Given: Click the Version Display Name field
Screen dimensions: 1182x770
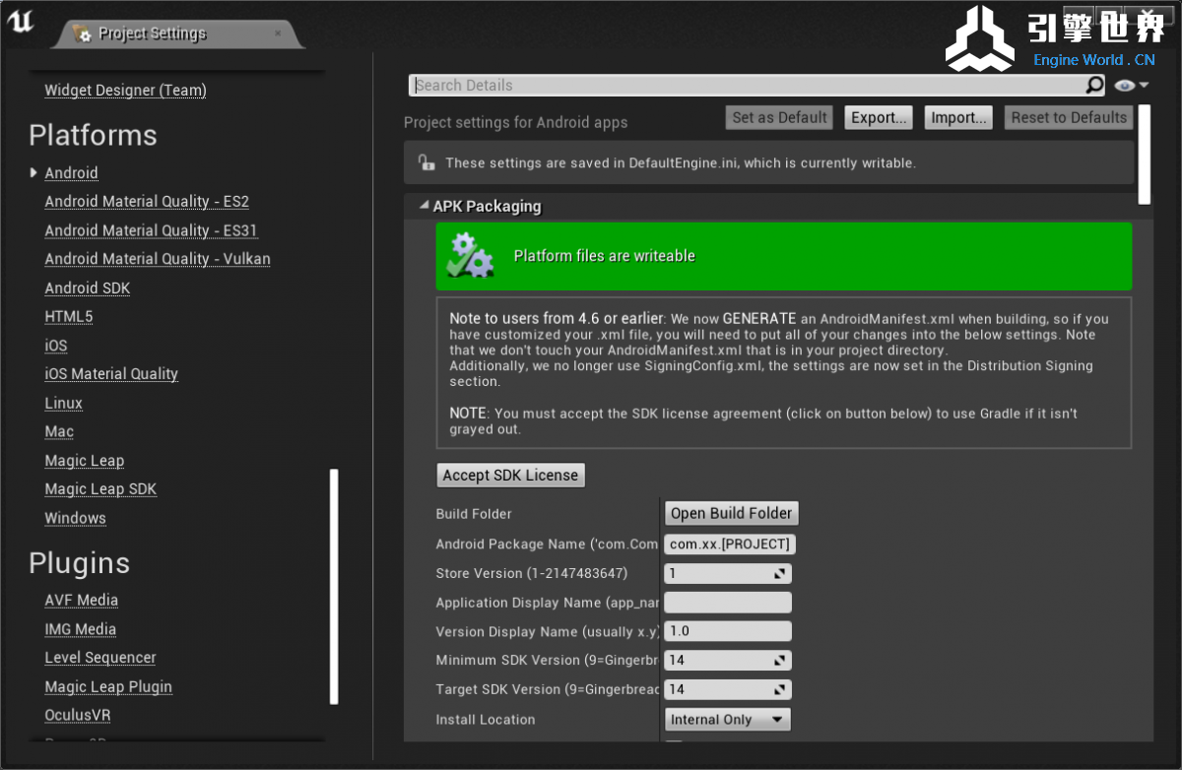Looking at the screenshot, I should pos(728,631).
